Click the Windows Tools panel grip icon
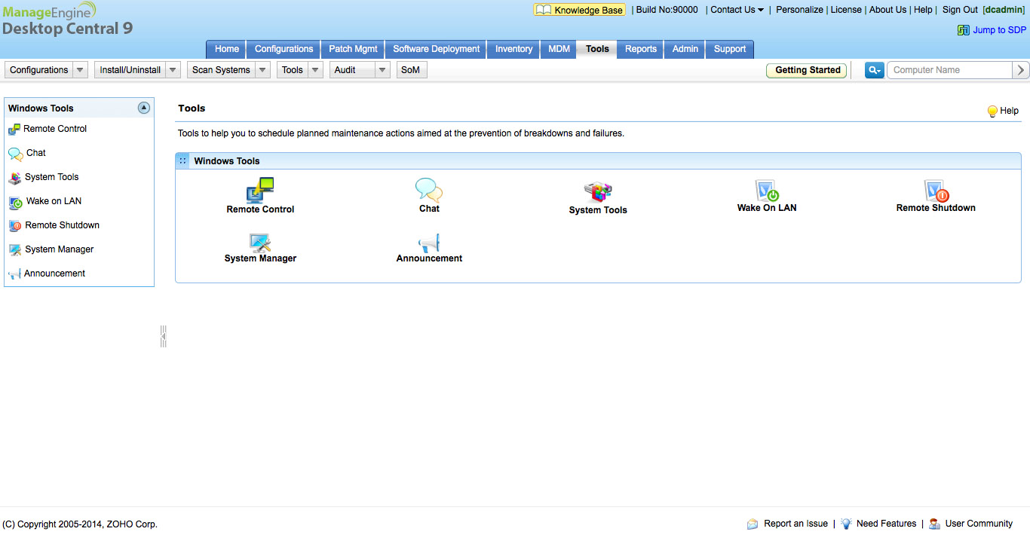Screen dimensions: 1030x553 coord(183,160)
